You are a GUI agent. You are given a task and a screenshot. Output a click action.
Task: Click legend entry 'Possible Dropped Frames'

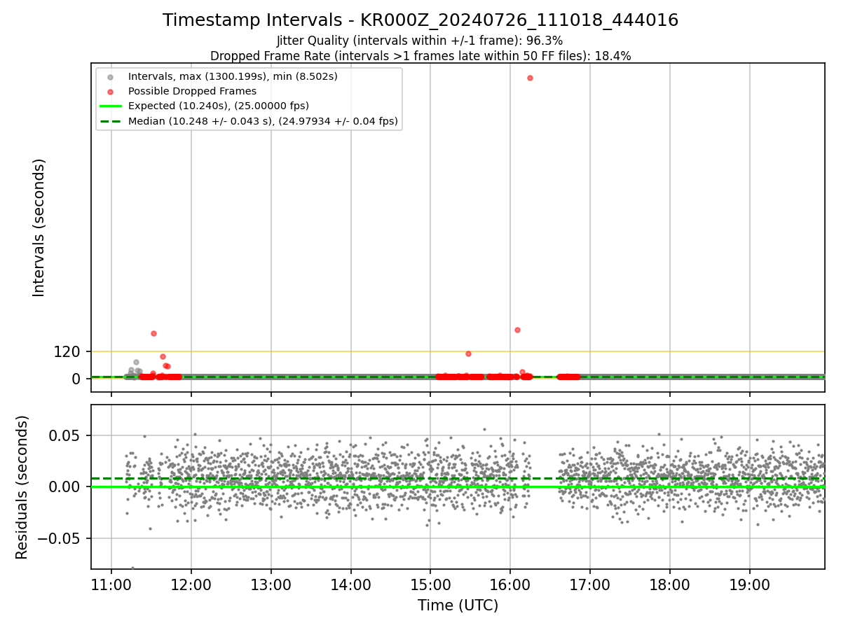point(192,91)
